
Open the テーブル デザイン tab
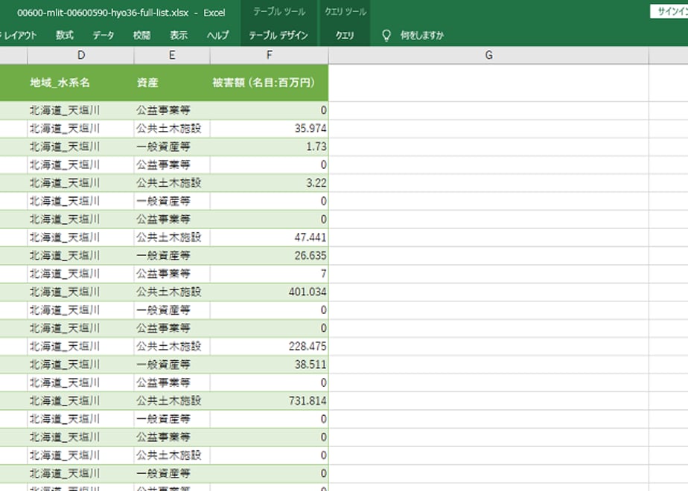(278, 36)
